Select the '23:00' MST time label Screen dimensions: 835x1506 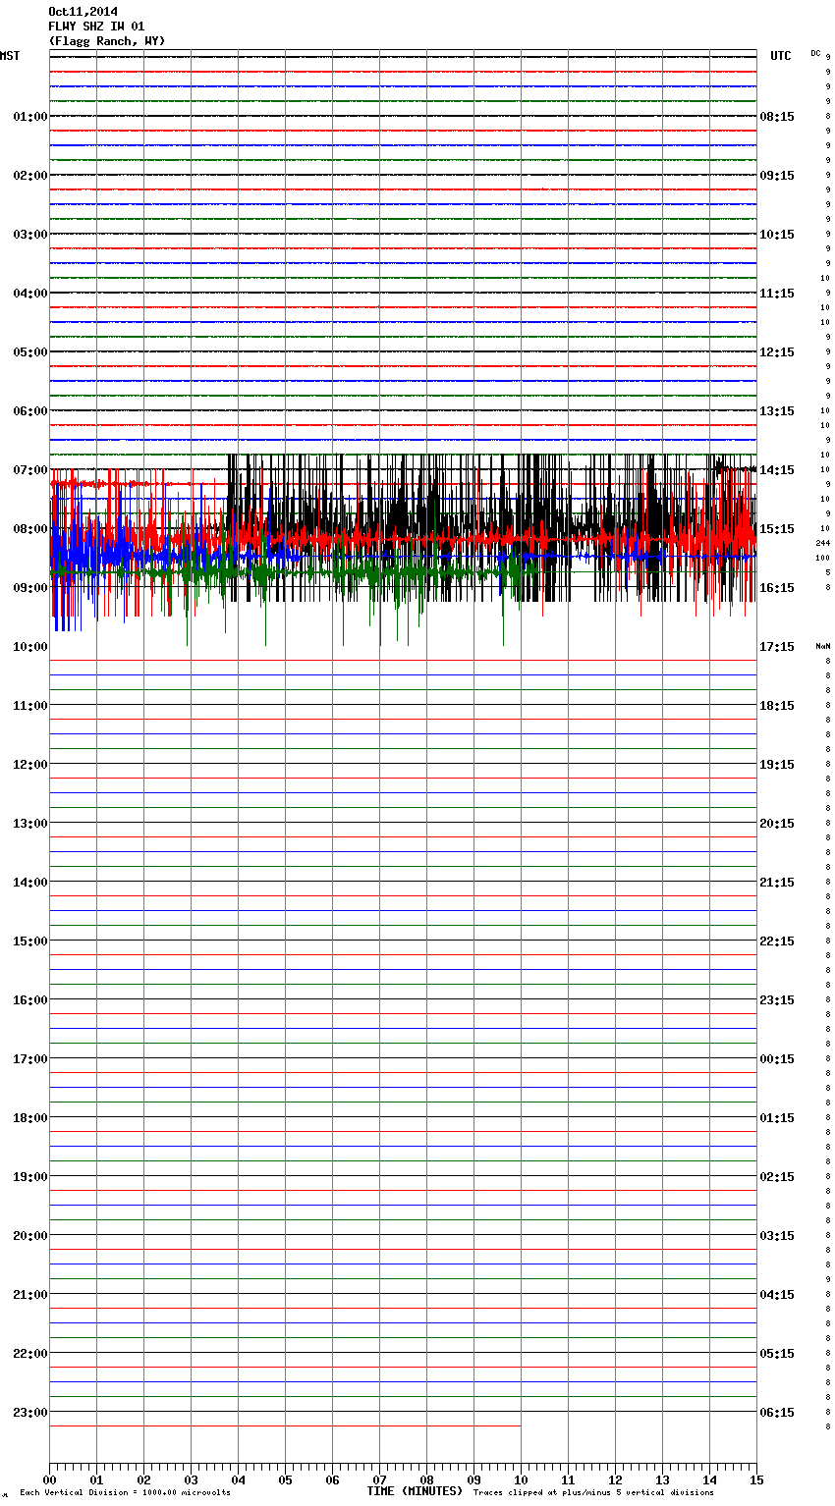(x=30, y=1413)
